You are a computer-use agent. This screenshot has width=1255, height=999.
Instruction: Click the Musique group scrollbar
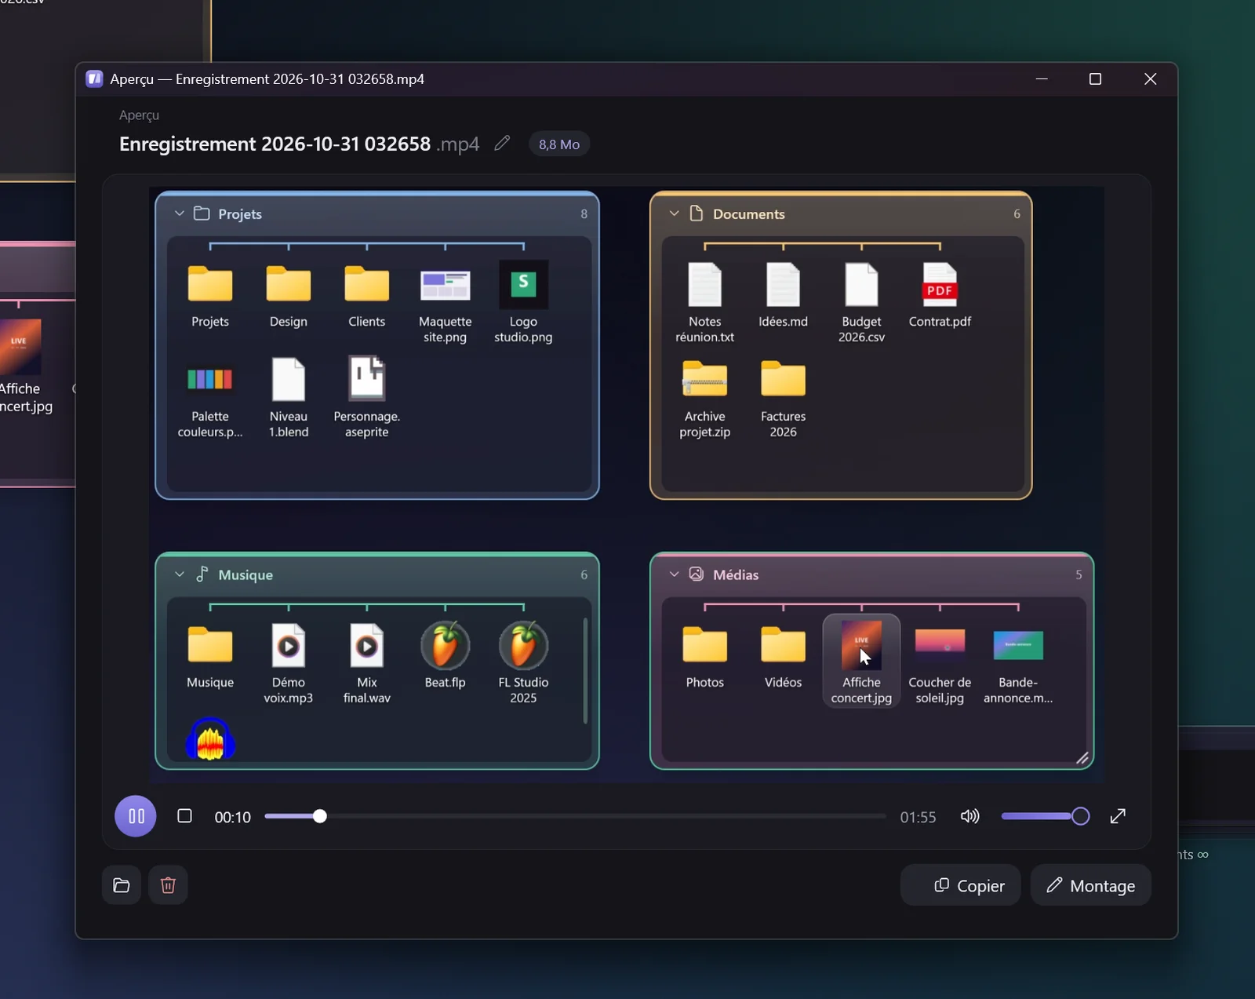click(585, 671)
